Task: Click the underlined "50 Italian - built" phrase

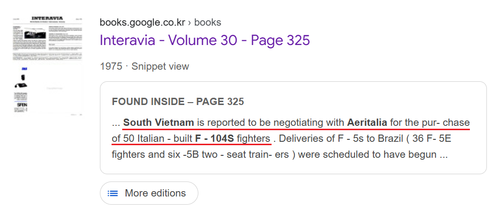Action: click(x=158, y=139)
